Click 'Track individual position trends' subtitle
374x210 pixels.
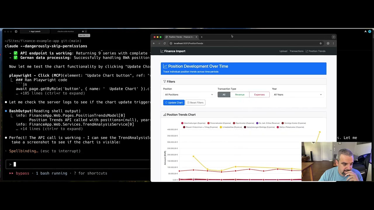(191, 72)
